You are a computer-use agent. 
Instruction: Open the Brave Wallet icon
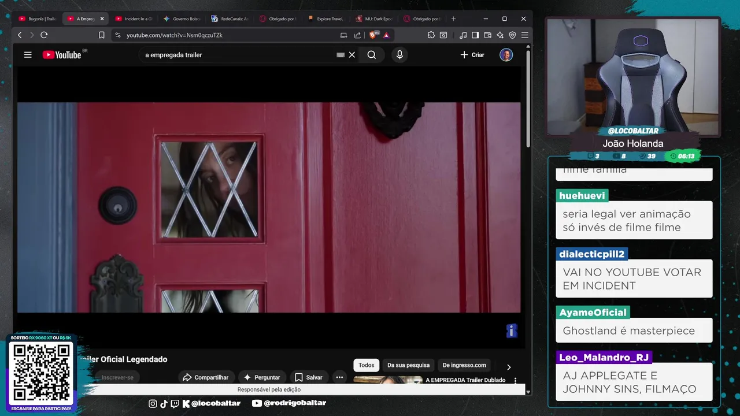pos(487,35)
